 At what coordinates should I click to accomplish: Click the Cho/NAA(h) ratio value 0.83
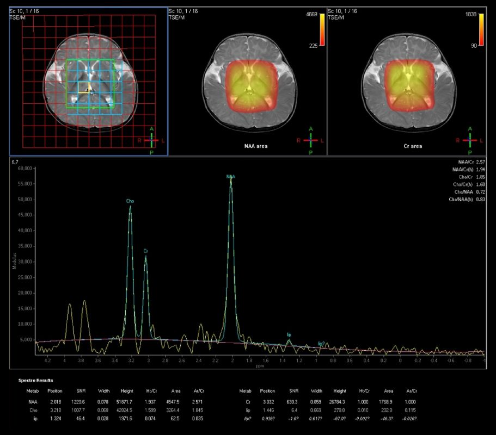[x=480, y=200]
